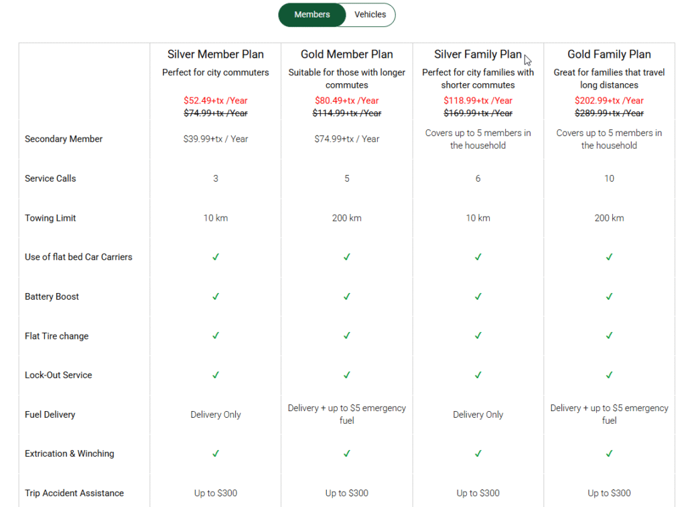Click Extrication & Winching checkmark for Gold Member
The width and height of the screenshot is (686, 507).
click(347, 453)
